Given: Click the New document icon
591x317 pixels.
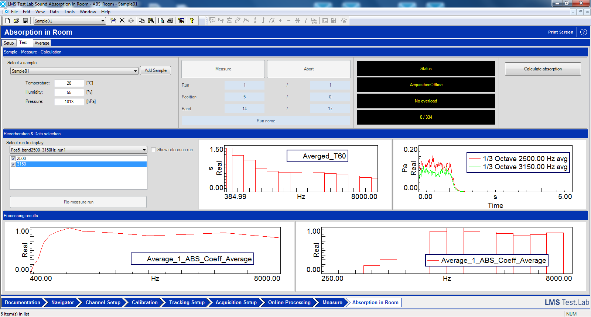Looking at the screenshot, I should pos(7,21).
